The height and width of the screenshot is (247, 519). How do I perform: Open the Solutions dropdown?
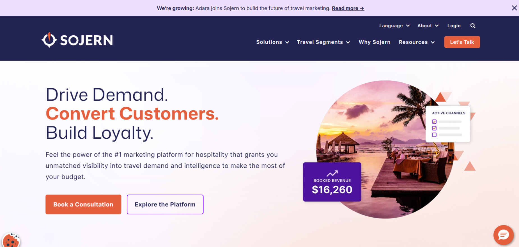272,42
